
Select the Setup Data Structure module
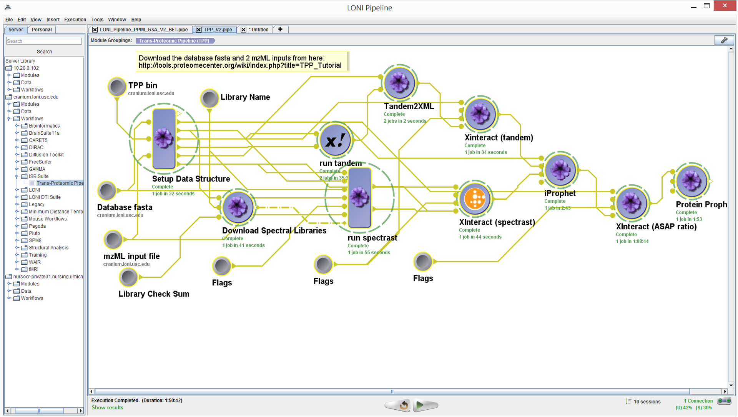(164, 138)
